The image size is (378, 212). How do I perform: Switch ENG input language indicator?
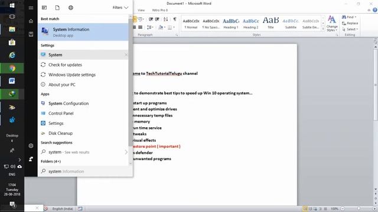12,174
